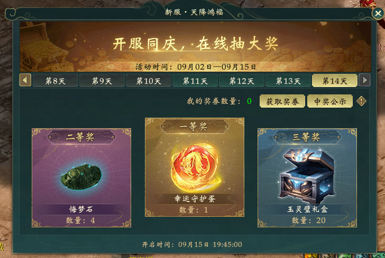
Task: Open the 中奖公示 winners list
Action: click(x=330, y=101)
